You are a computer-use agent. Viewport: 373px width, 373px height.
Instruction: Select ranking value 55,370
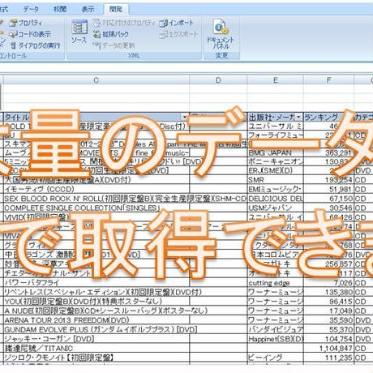pos(328,330)
